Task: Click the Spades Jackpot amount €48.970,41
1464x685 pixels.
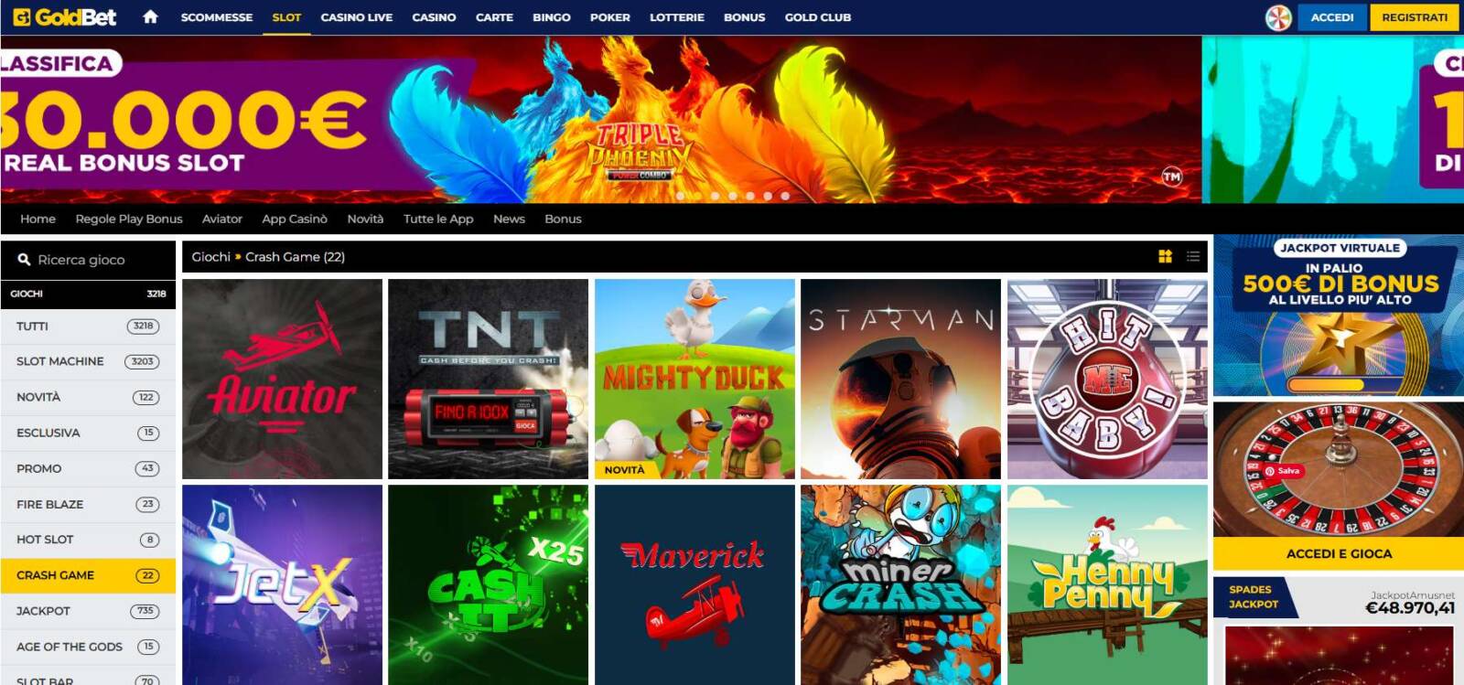Action: [x=1409, y=608]
